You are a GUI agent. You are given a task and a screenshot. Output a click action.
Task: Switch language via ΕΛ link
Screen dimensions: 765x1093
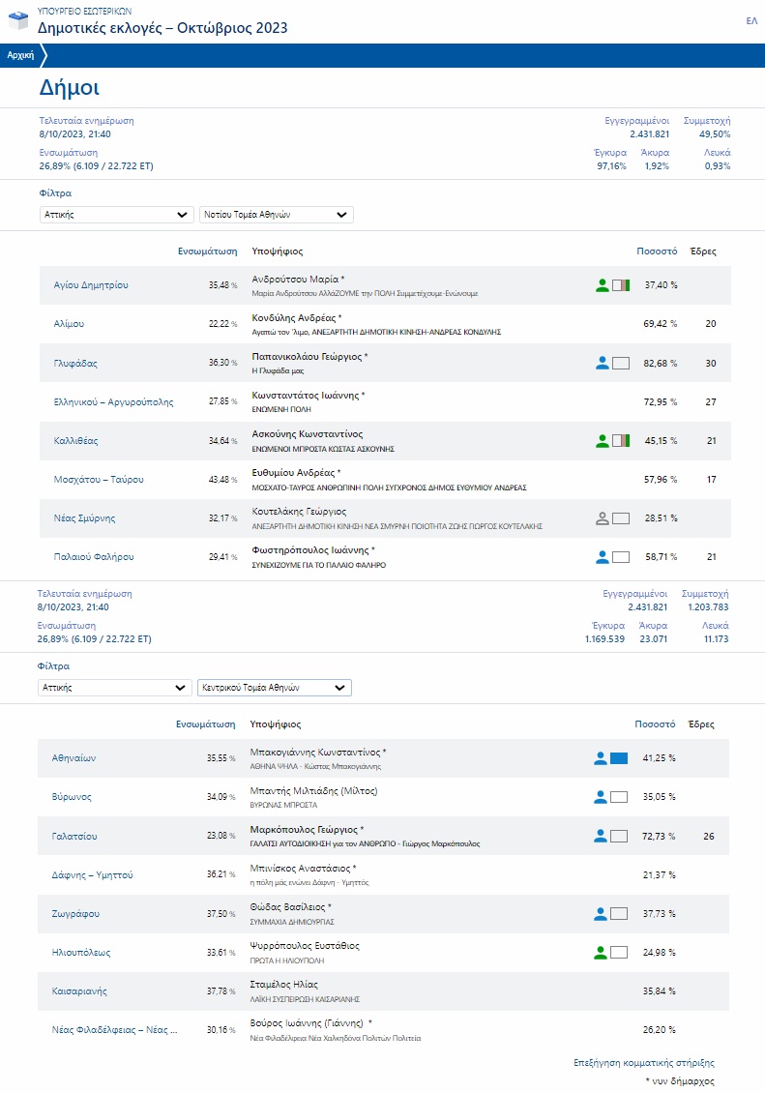coord(751,21)
